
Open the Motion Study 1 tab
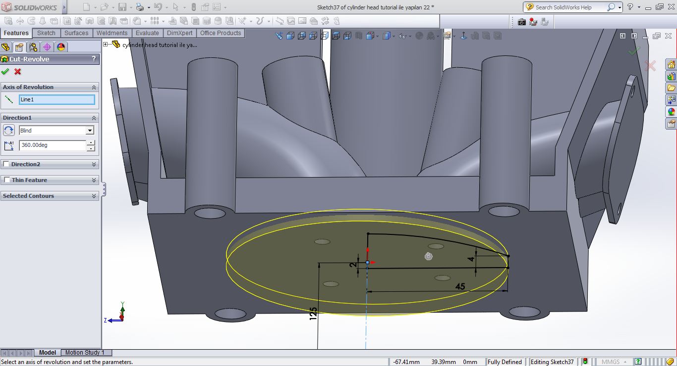pyautogui.click(x=85, y=353)
